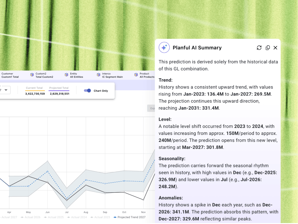Click the Apr label on chart axis
The image size is (298, 224).
click(x=9, y=212)
